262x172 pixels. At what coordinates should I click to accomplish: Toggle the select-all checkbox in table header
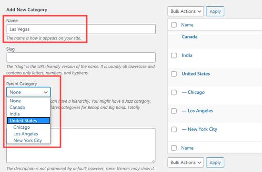click(174, 25)
